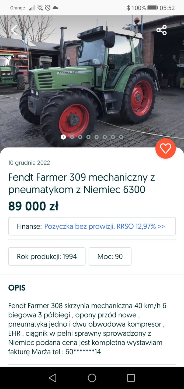Tap the share icon
The height and width of the screenshot is (389, 184).
point(162,30)
